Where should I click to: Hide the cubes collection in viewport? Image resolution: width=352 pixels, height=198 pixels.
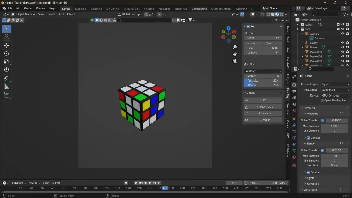[x=343, y=25]
